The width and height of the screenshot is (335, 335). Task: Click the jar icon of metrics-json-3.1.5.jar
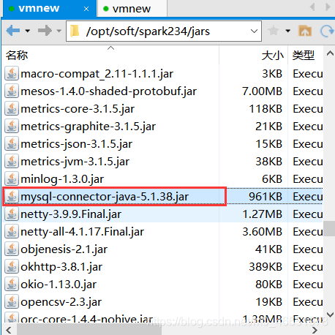point(12,144)
